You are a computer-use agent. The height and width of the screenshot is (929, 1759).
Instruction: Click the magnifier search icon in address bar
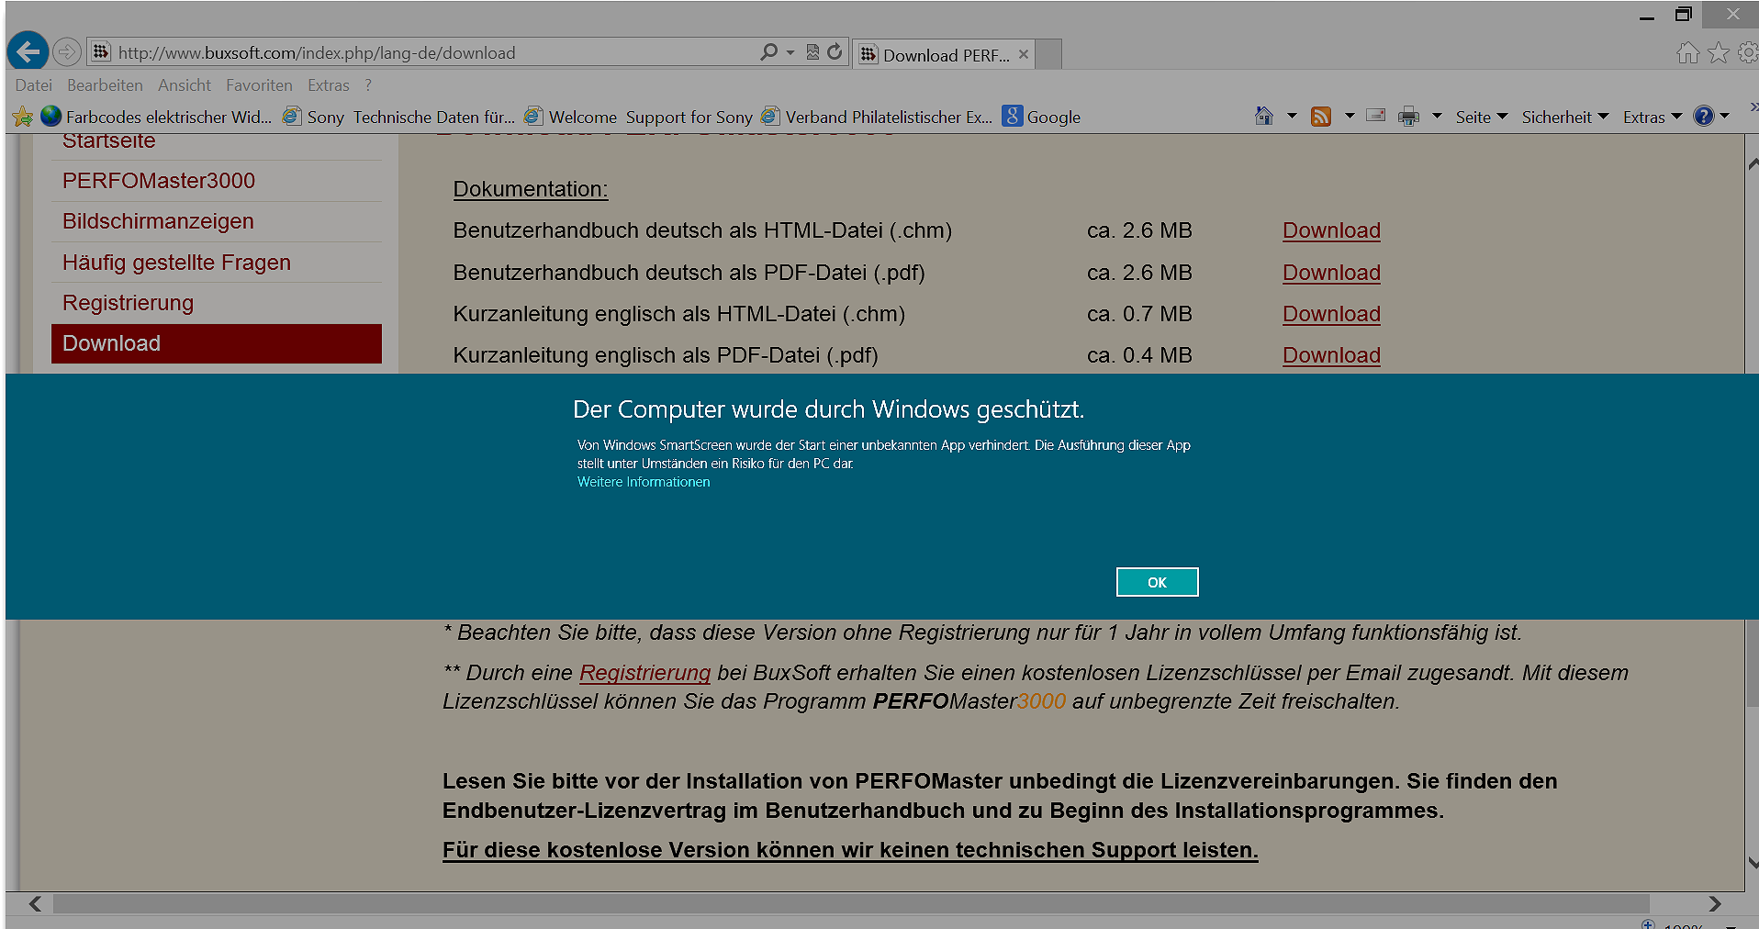click(768, 52)
